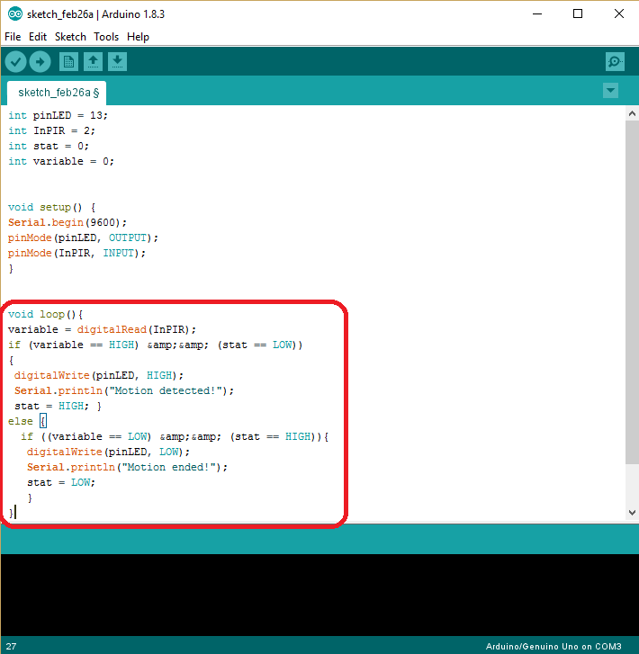Close the Arduino window
639x654 pixels.
tap(619, 13)
